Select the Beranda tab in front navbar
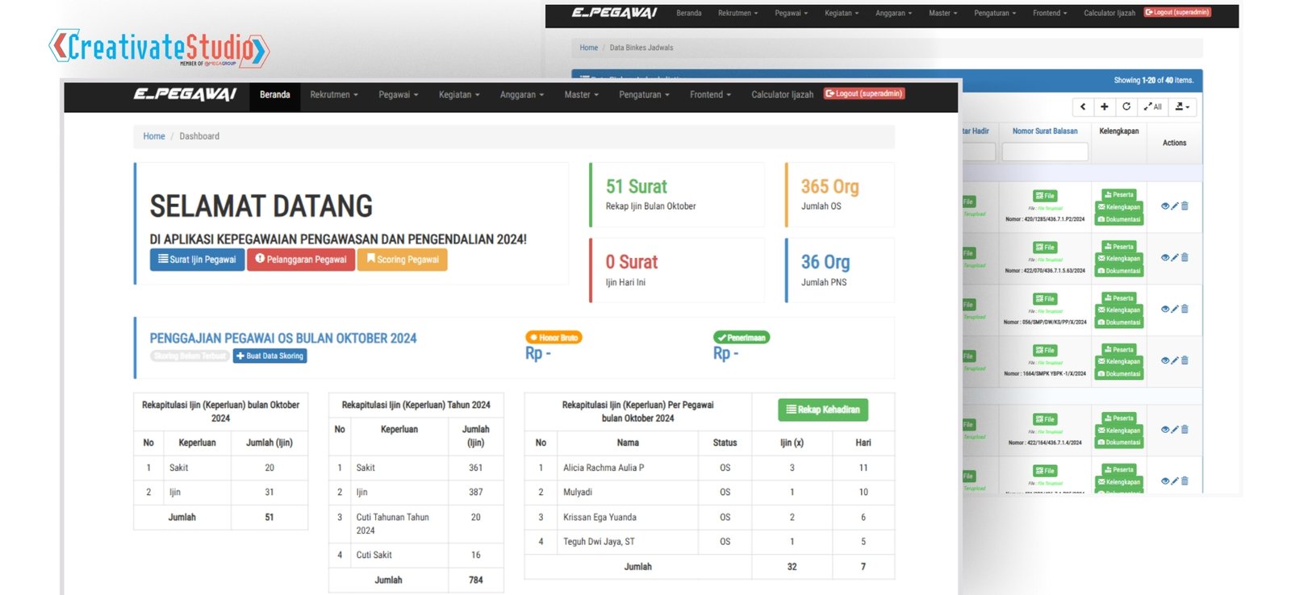Image resolution: width=1291 pixels, height=595 pixels. point(274,95)
